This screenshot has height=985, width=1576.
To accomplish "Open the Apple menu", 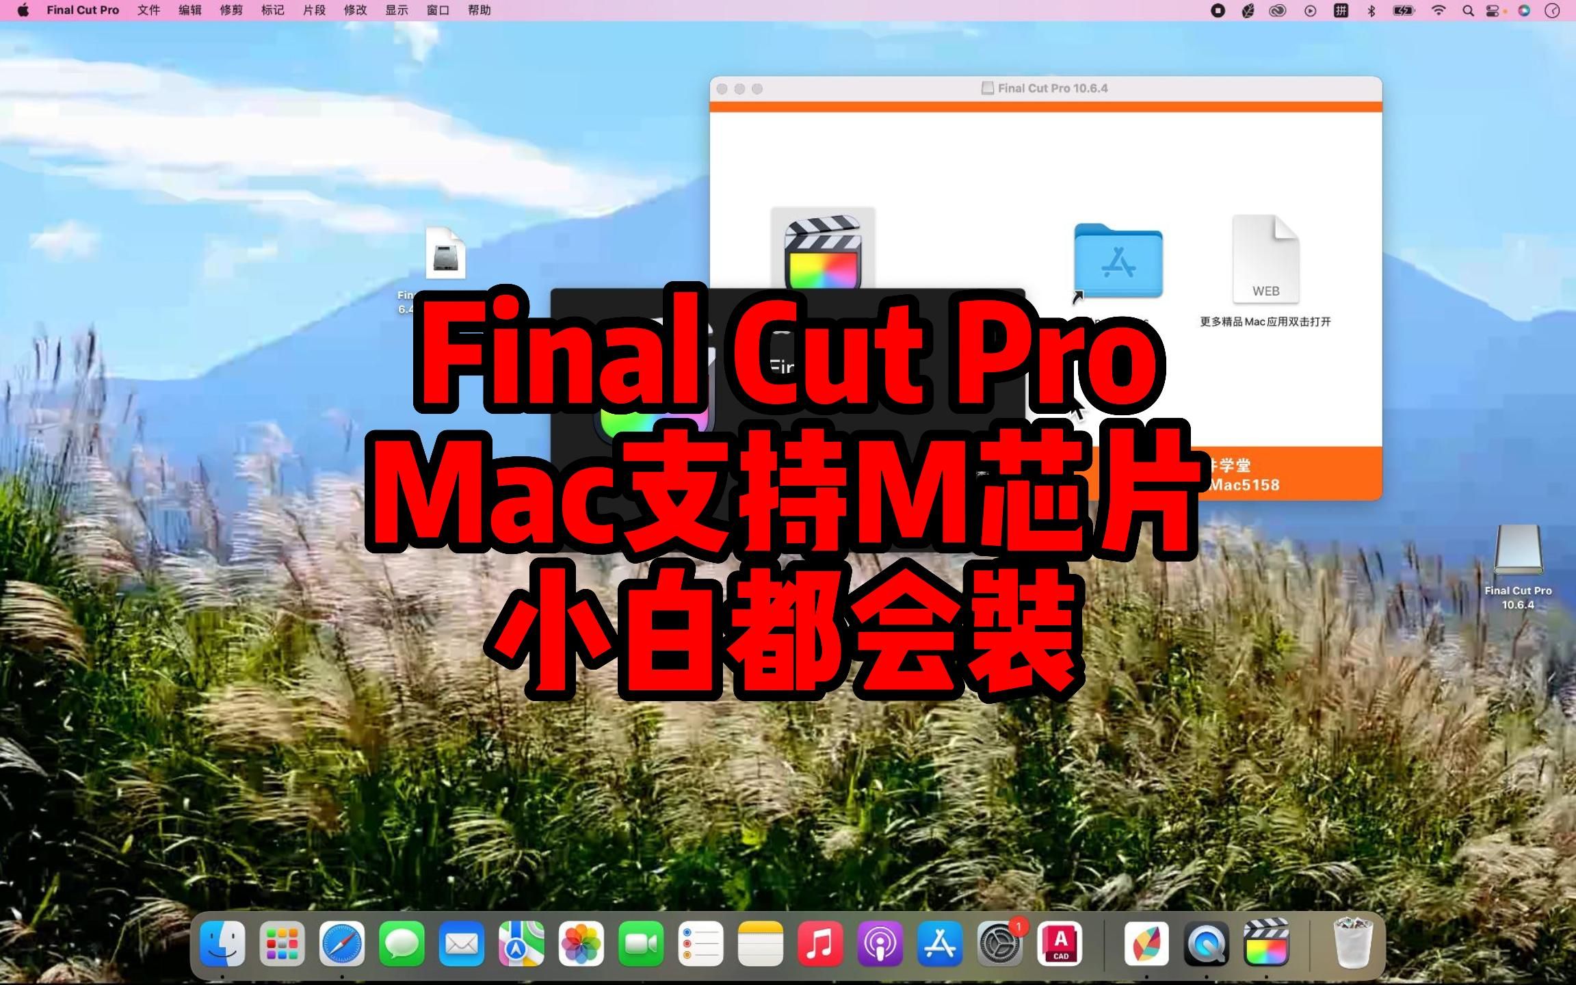I will 23,10.
